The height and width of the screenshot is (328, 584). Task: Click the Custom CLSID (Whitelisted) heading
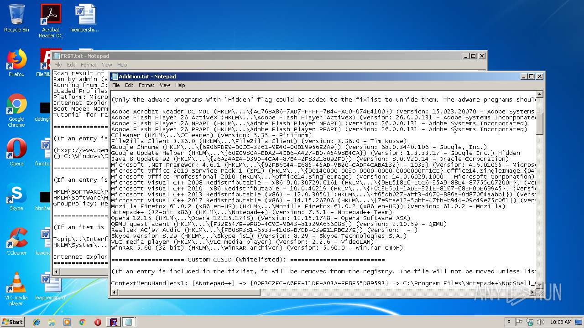pyautogui.click(x=248, y=260)
